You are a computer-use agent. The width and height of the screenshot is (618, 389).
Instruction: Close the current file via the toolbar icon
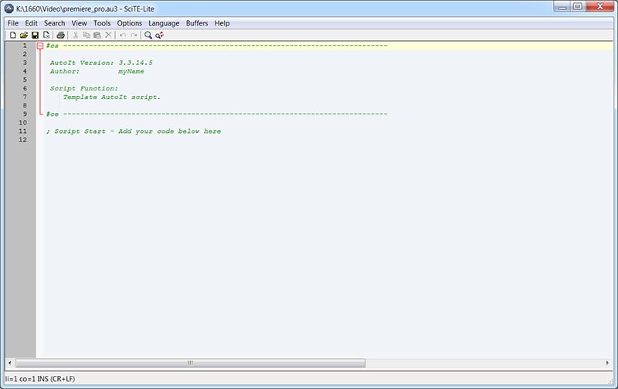(x=46, y=35)
